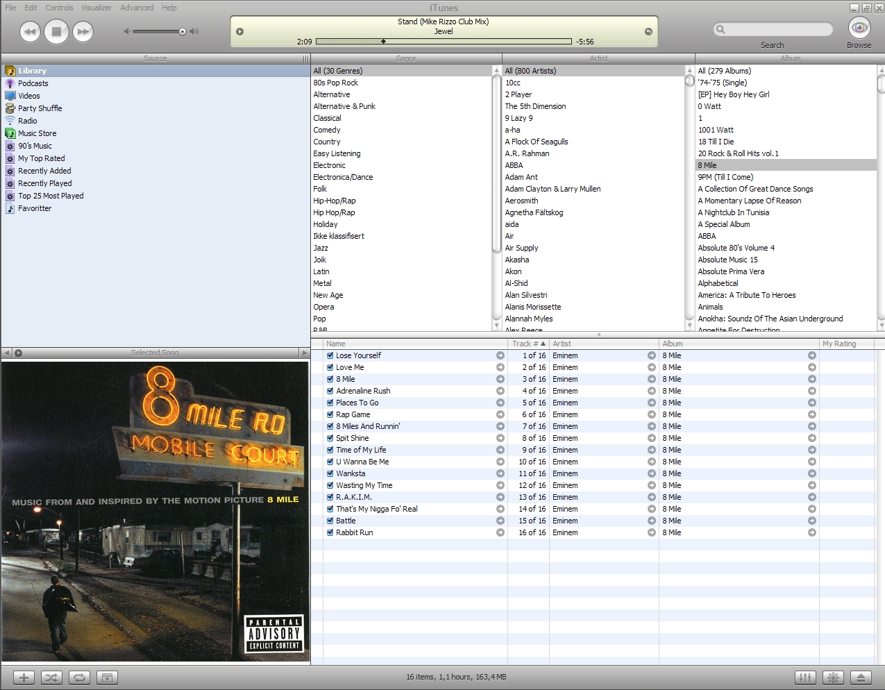Select the Top 25 Most Played playlist
This screenshot has width=885, height=690.
coord(51,196)
